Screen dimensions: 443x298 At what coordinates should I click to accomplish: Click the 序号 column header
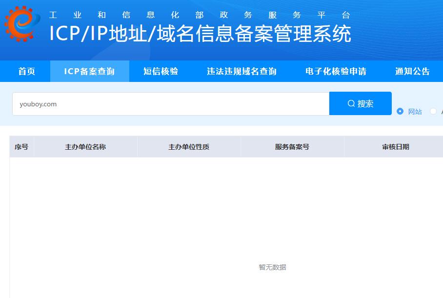(21, 147)
